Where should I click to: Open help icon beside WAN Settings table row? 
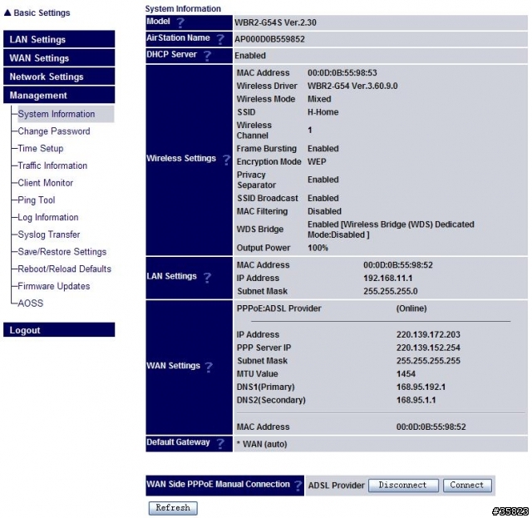209,367
